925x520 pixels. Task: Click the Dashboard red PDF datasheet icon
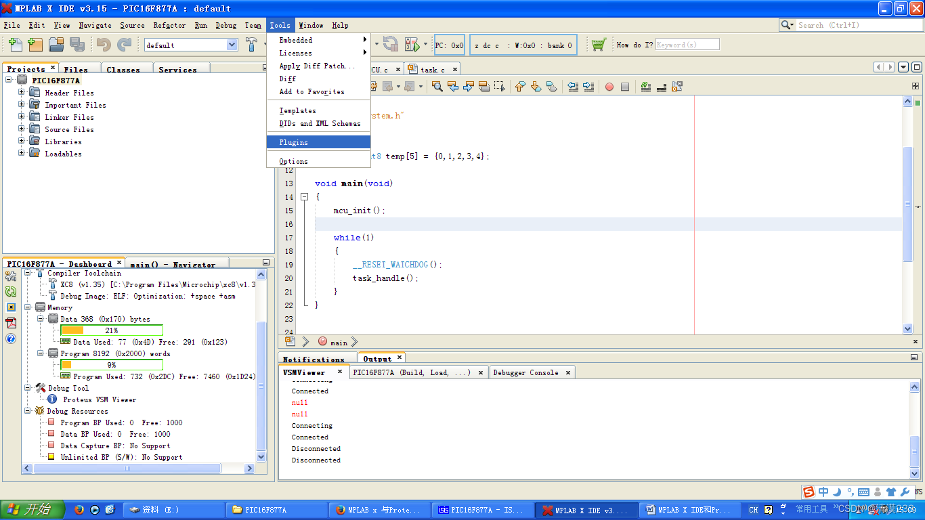(x=11, y=323)
